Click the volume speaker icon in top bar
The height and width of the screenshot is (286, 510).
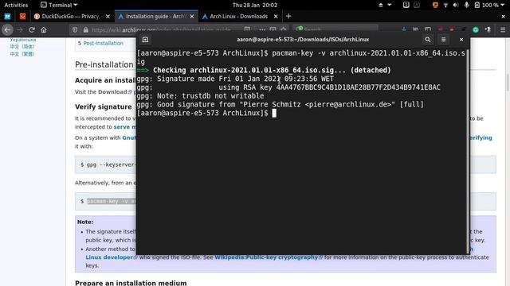[456, 5]
